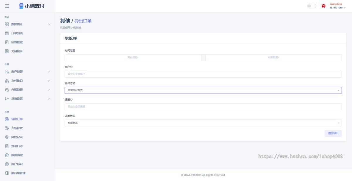This screenshot has width=352, height=181.
Task: Click the 用户标识 target icon
Action: [x=7, y=164]
